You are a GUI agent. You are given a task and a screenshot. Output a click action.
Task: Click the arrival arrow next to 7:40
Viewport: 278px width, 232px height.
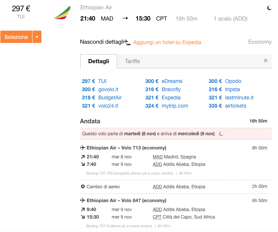pyautogui.click(x=83, y=164)
